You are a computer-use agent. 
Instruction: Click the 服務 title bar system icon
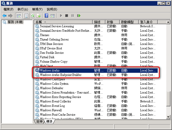[3, 3]
